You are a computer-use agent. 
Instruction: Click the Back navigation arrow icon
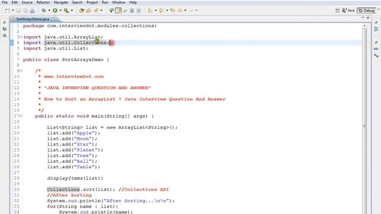pyautogui.click(x=180, y=11)
